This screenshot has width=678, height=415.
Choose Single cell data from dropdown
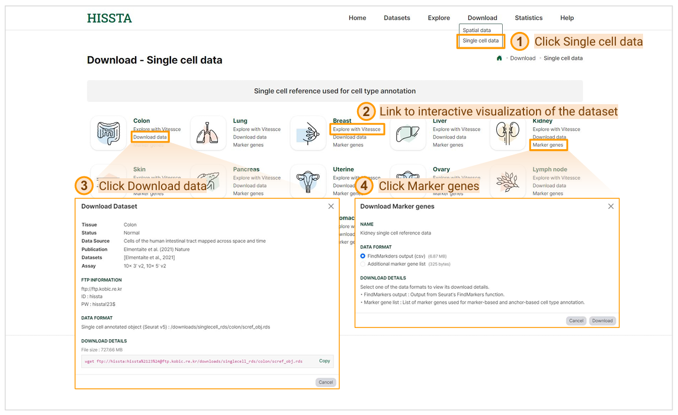pos(480,41)
